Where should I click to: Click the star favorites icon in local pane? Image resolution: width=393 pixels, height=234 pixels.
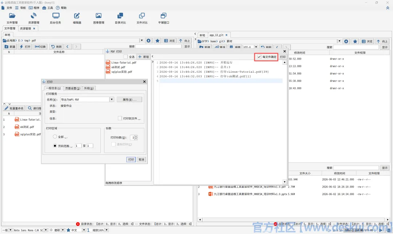[x=158, y=41]
